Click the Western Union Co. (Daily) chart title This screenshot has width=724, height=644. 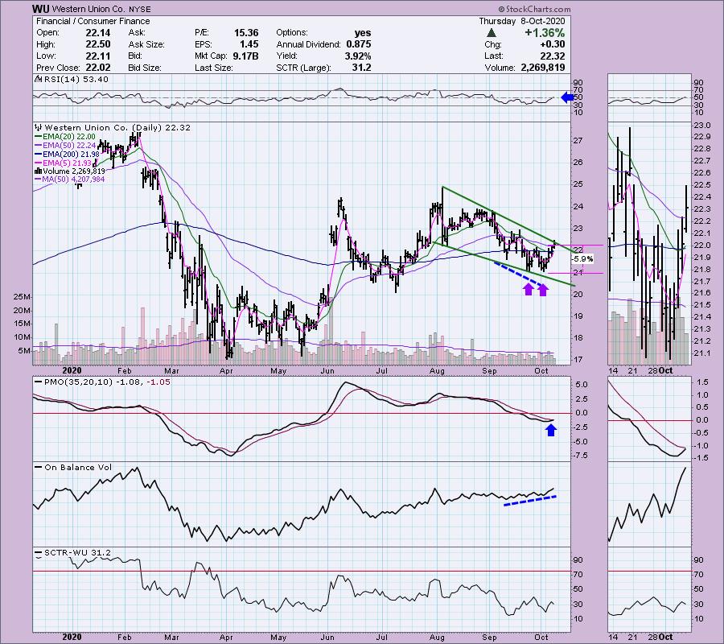pos(118,127)
